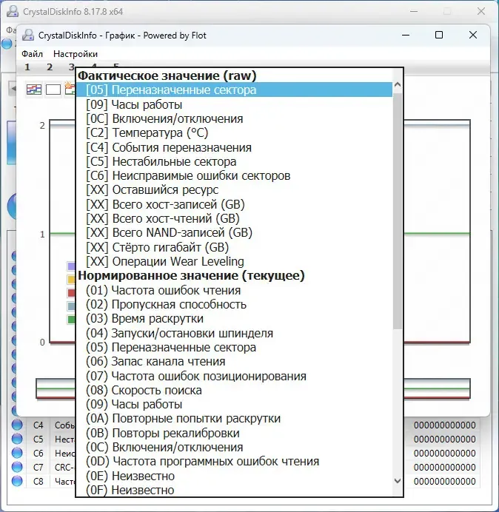
Task: Open the Настройки menu
Action: tap(76, 54)
